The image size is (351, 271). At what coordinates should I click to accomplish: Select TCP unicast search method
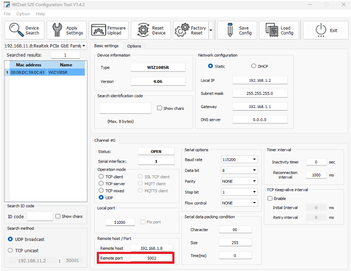coord(11,251)
